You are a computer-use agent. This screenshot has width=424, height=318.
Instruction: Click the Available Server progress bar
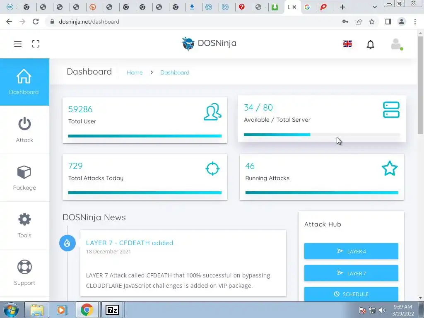pos(322,135)
